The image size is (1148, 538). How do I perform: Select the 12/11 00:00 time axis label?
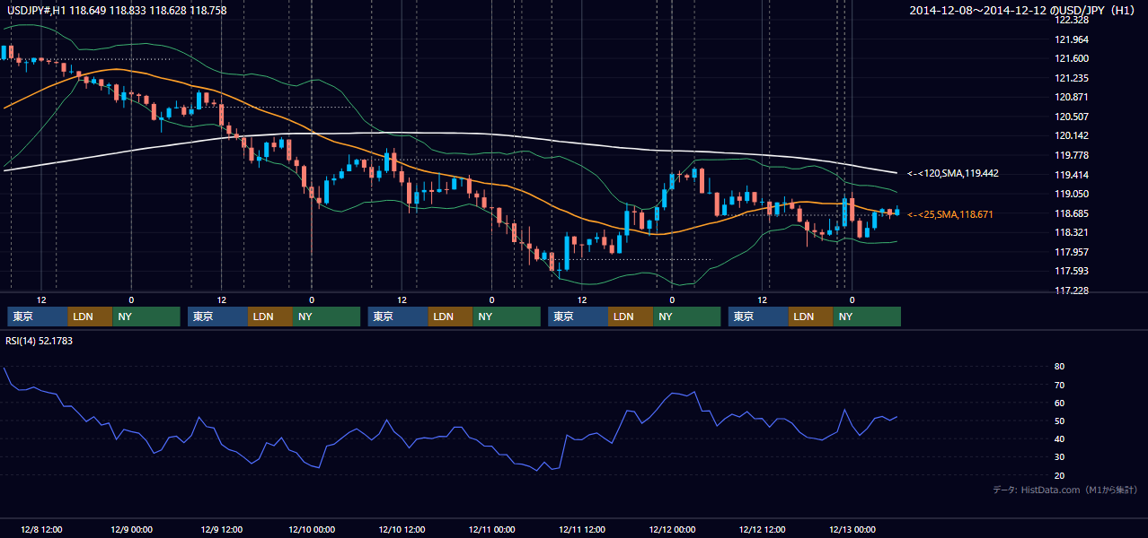491,529
